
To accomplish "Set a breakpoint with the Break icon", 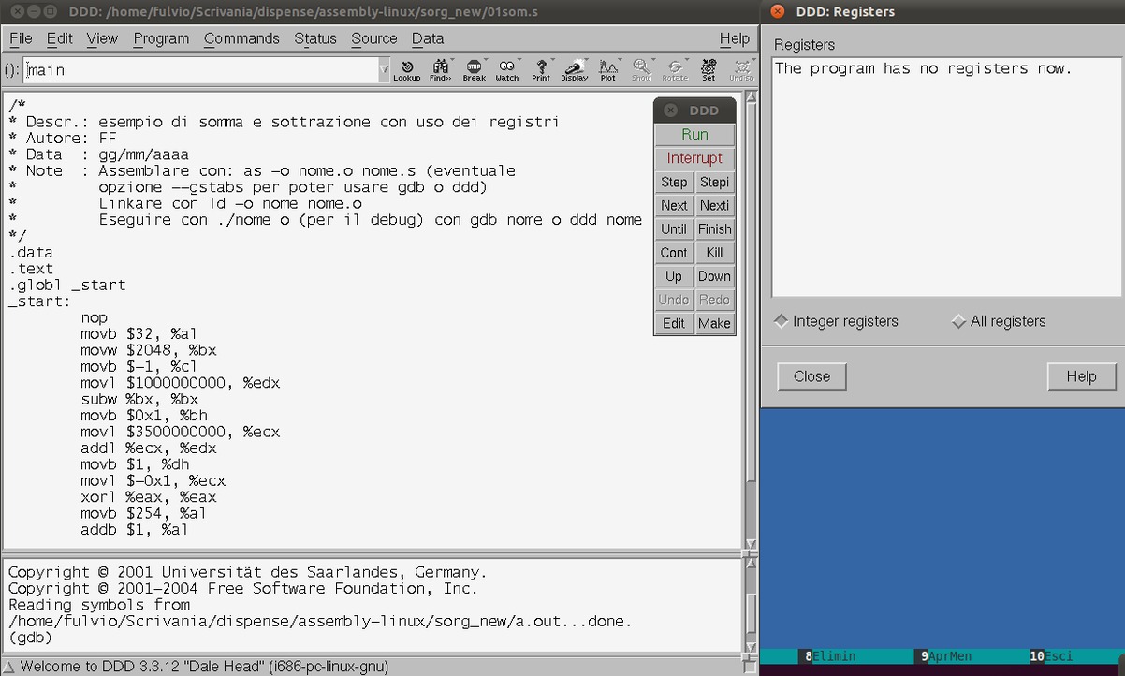I will point(474,70).
